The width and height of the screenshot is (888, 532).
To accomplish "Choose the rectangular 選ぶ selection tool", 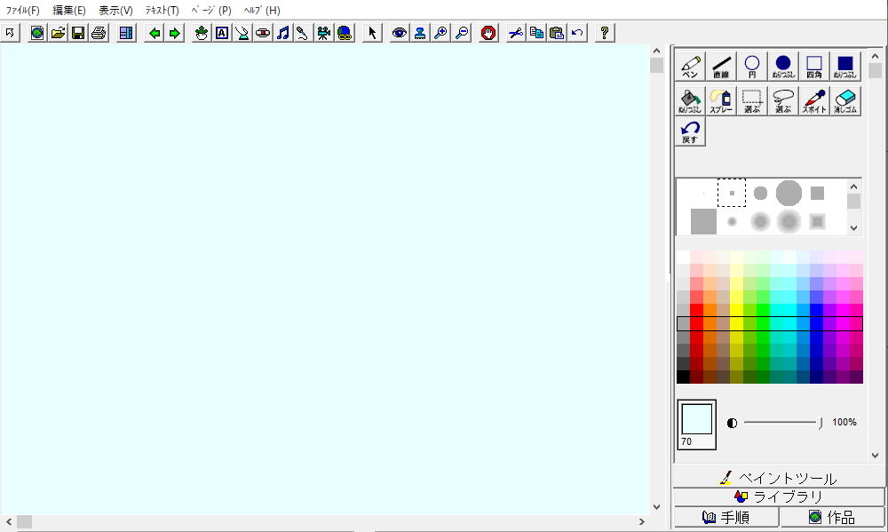I will [x=752, y=101].
